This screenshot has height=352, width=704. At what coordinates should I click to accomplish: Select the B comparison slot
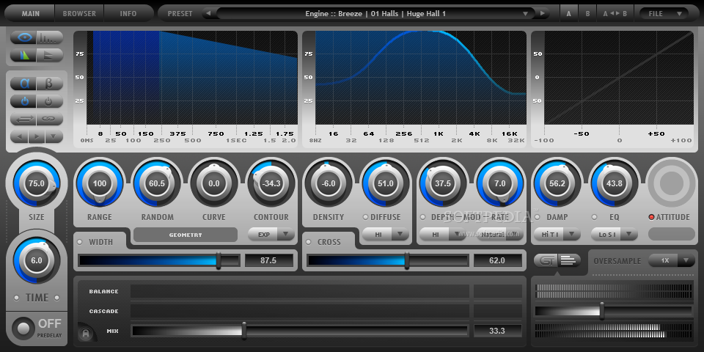tap(587, 13)
